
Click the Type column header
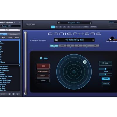pyautogui.click(x=4, y=38)
